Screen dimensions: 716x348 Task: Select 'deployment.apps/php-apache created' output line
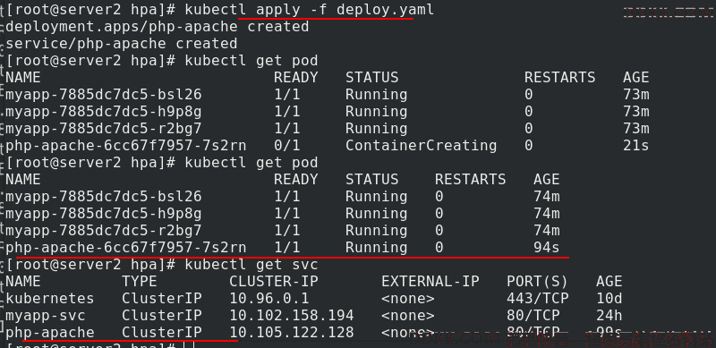pos(158,27)
